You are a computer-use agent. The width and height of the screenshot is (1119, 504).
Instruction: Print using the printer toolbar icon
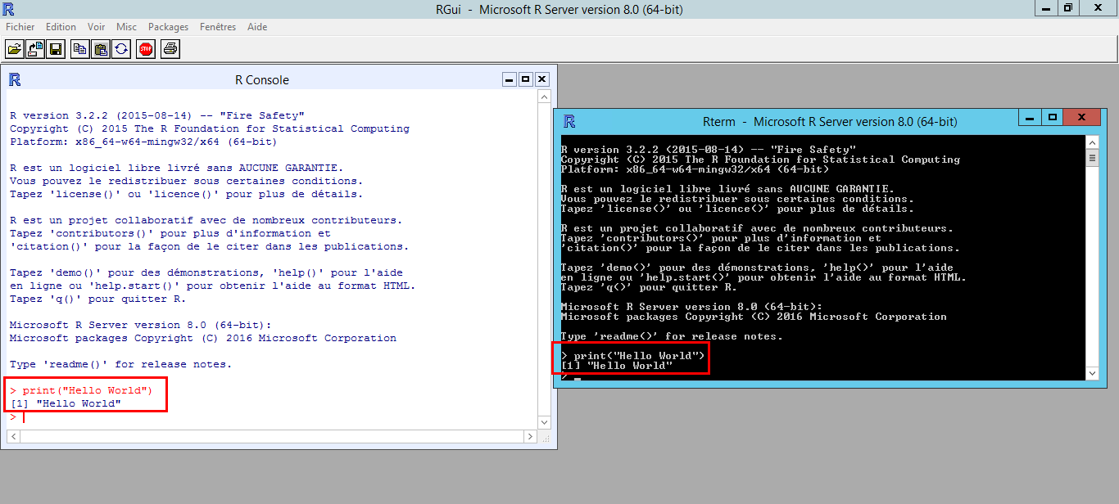(x=170, y=49)
